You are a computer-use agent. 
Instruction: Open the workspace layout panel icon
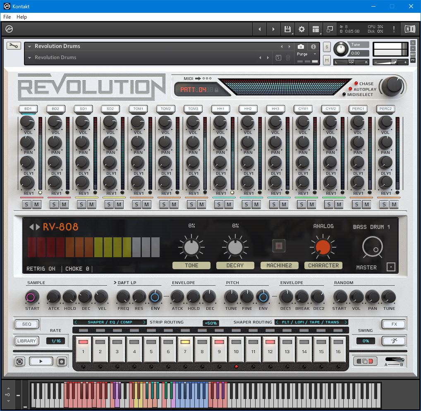click(316, 29)
